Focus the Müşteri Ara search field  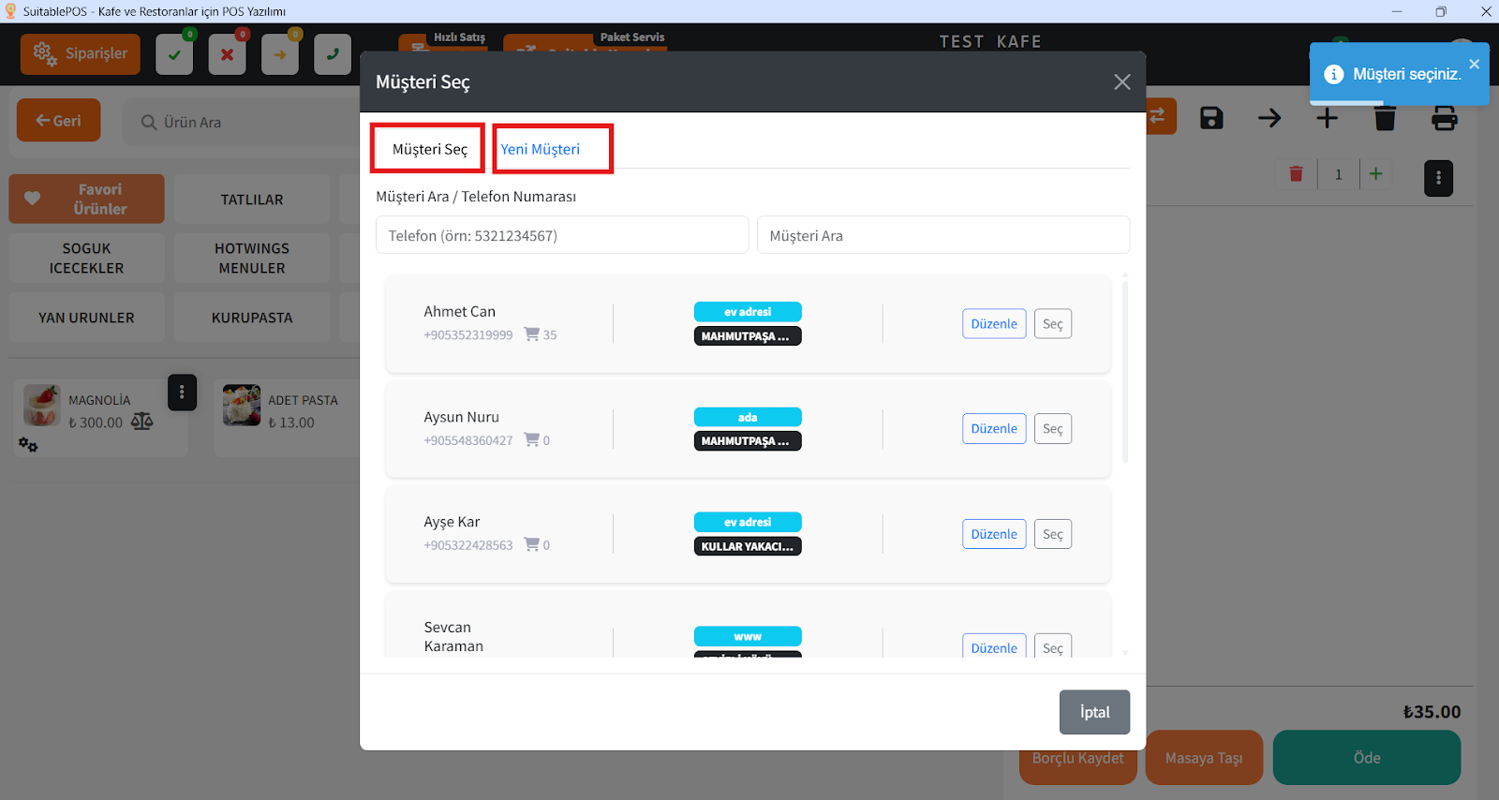tap(942, 235)
